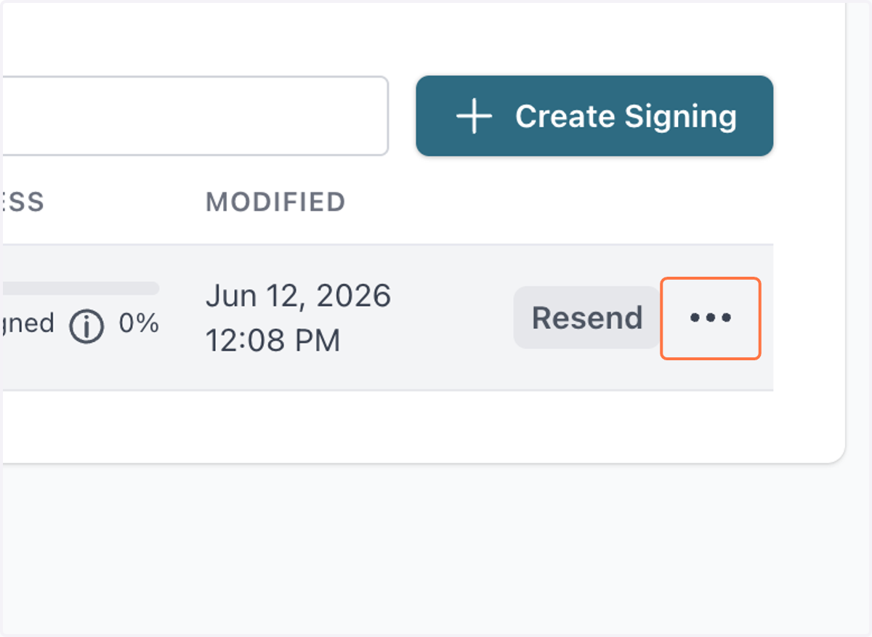Image resolution: width=872 pixels, height=637 pixels.
Task: Select the signing row in the table
Action: click(x=387, y=317)
